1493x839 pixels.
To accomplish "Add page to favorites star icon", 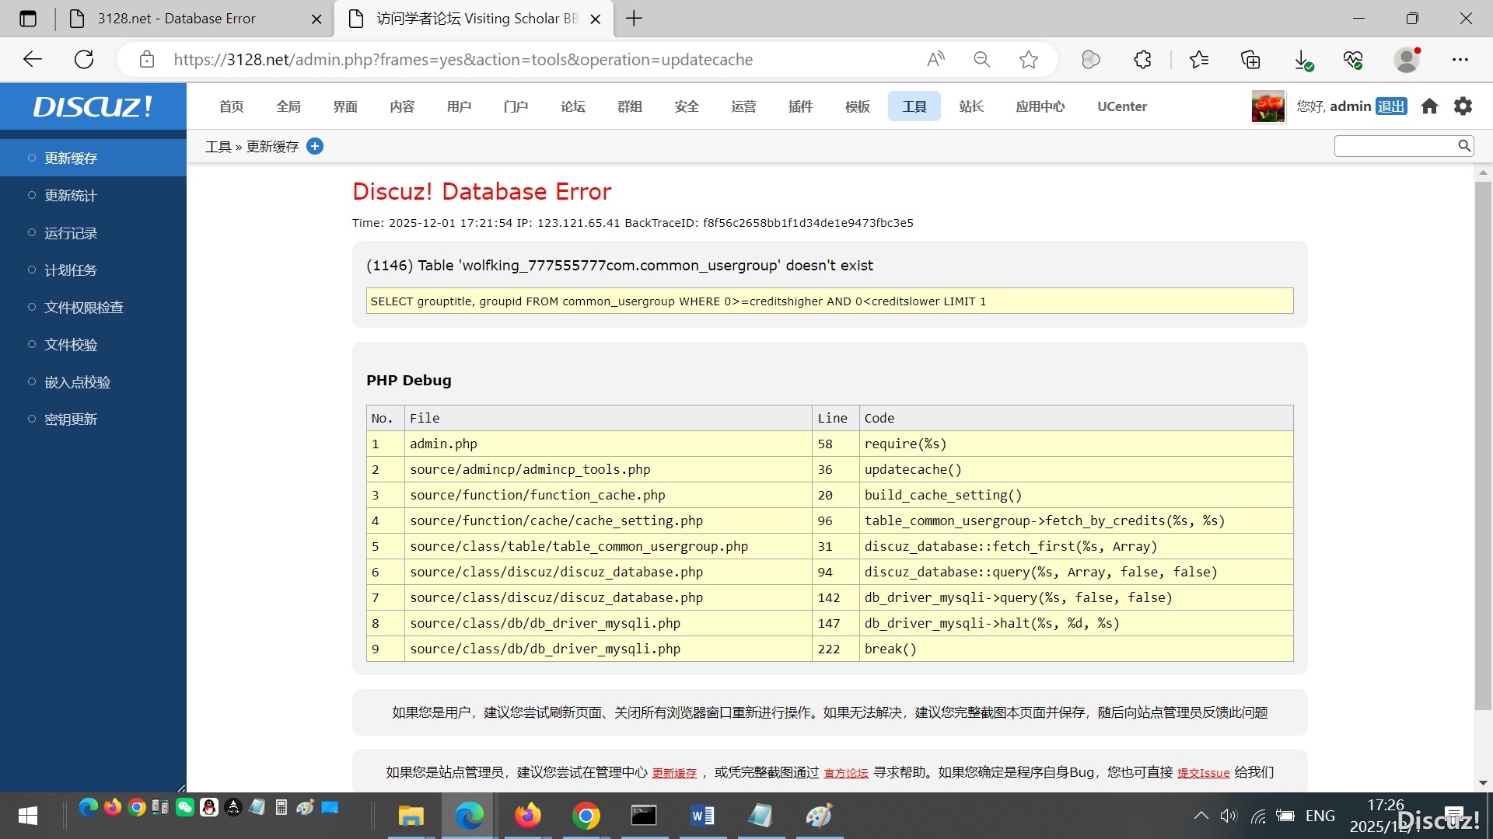I will pyautogui.click(x=1029, y=60).
